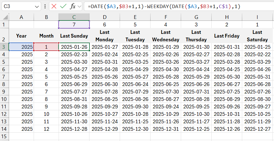Select the column I header
The width and height of the screenshot is (274, 141).
[257, 17]
